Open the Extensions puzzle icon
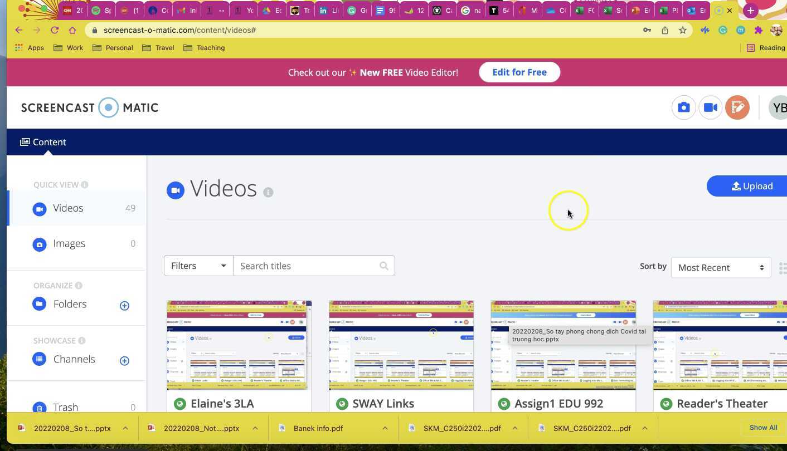 [758, 30]
